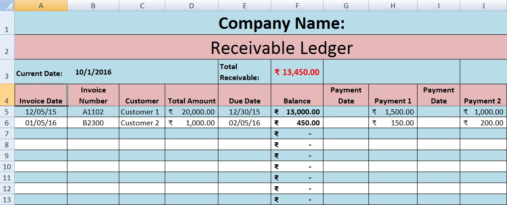Click the 'Total Receivable:' label cell
This screenshot has width=507, height=205.
click(x=245, y=72)
